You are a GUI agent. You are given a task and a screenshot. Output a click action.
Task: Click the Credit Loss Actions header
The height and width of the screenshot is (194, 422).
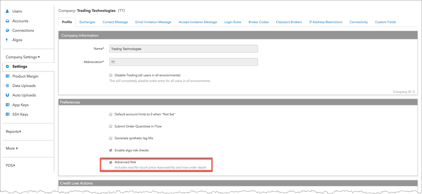pyautogui.click(x=238, y=183)
